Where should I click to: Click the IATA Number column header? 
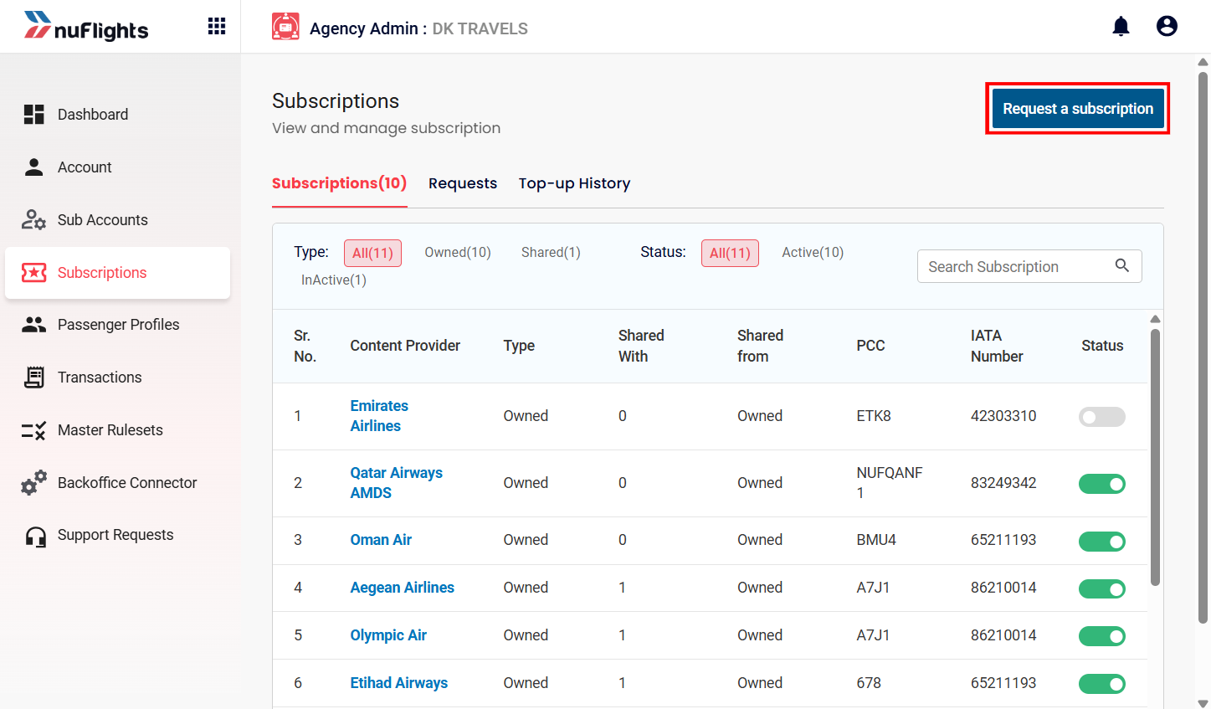pyautogui.click(x=997, y=346)
